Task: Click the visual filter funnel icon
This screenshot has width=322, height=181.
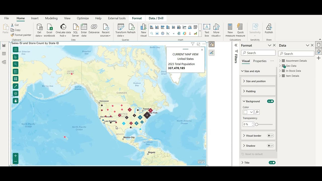Action: click(193, 44)
